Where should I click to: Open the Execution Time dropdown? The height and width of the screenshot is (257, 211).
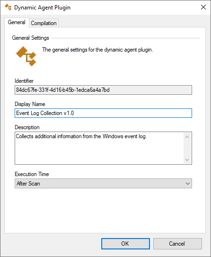pyautogui.click(x=103, y=184)
